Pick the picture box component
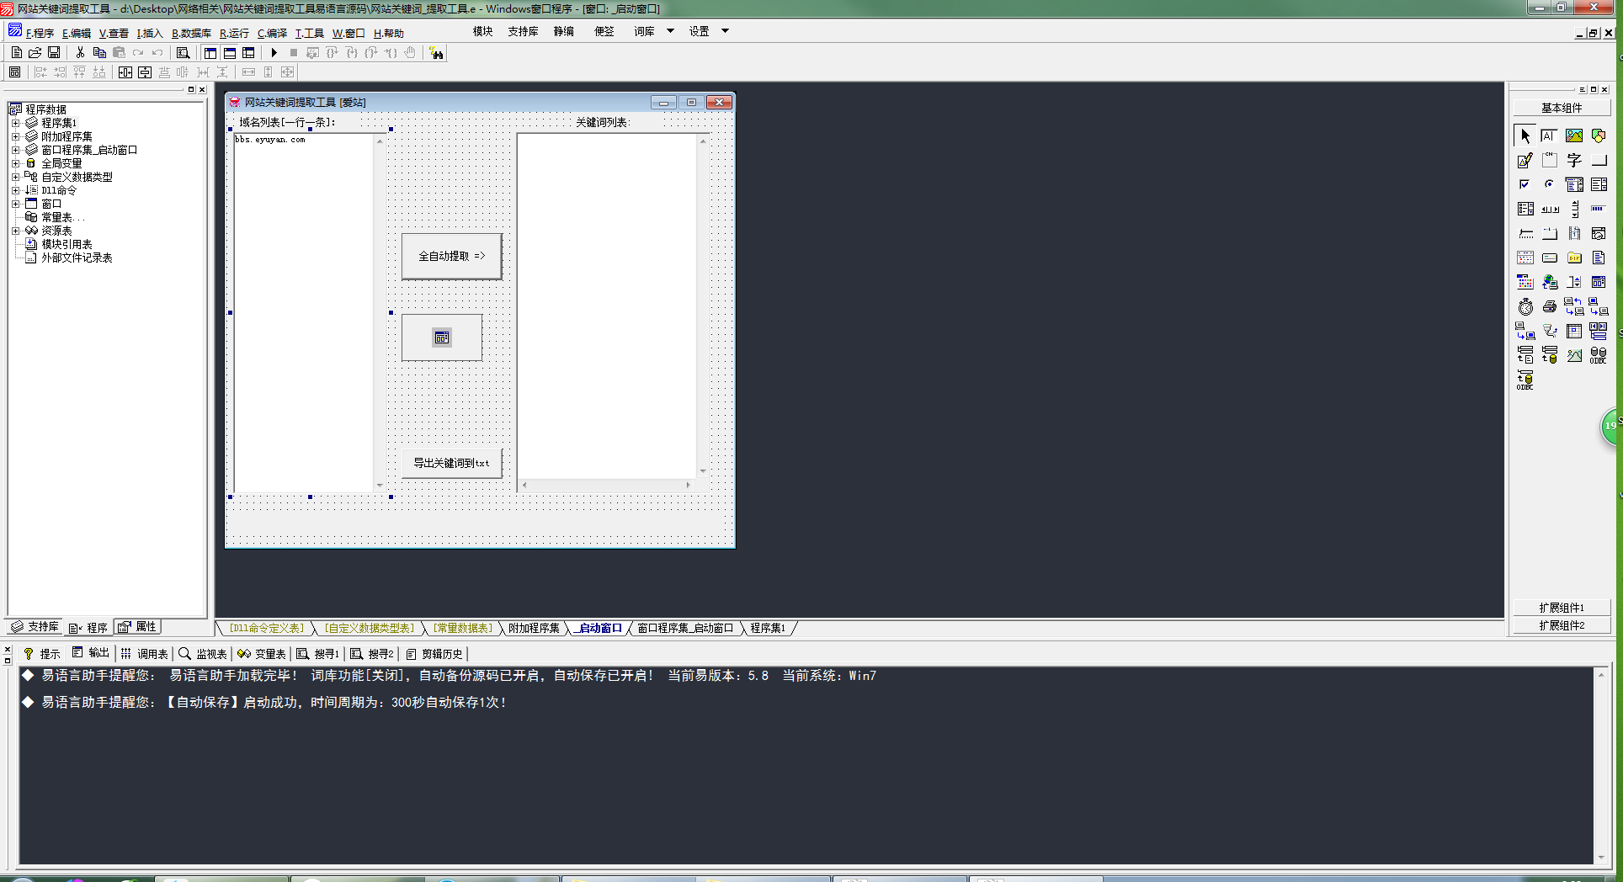The width and height of the screenshot is (1623, 882). coord(1574,135)
